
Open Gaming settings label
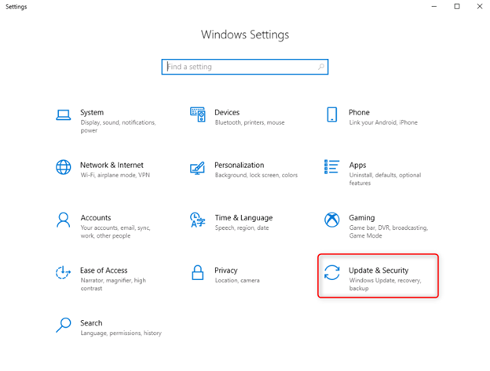point(361,218)
